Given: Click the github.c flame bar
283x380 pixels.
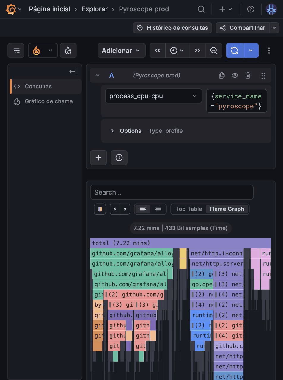Looking at the screenshot, I should pyautogui.click(x=228, y=346).
